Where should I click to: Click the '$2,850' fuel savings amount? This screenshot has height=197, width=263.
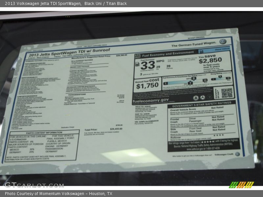click(210, 60)
